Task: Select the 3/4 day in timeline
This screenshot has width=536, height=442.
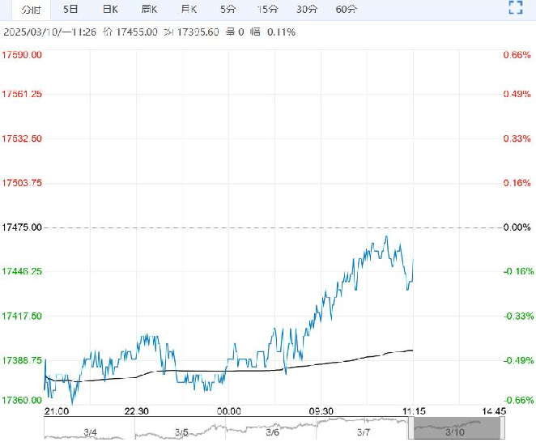Action: [x=90, y=429]
